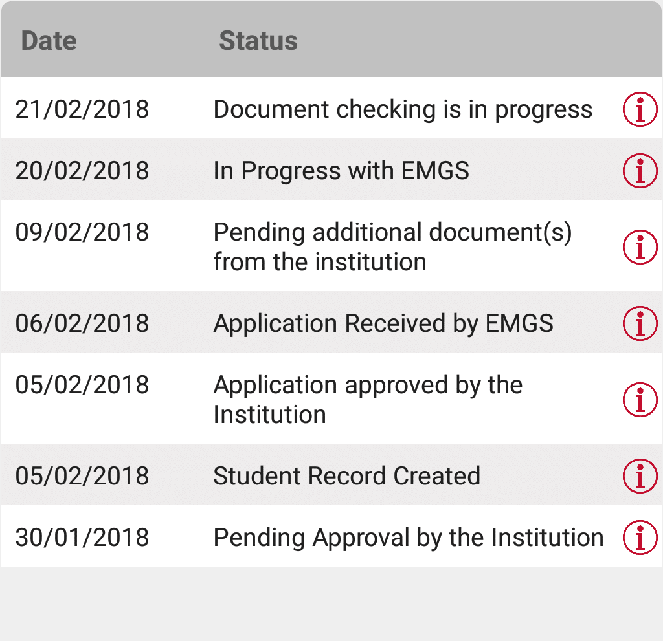The image size is (663, 641).
Task: Select the 20/02/2018 date entry
Action: coord(82,171)
